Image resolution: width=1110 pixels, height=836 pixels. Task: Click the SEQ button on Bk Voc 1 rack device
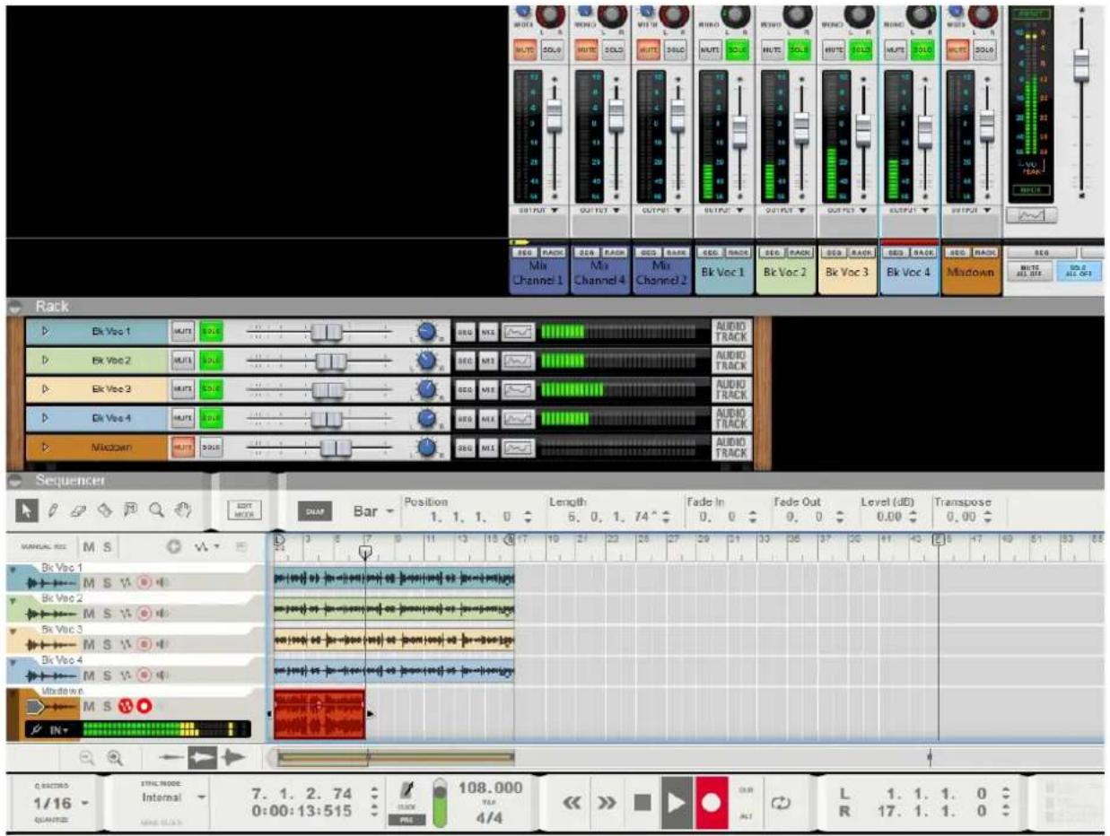tap(465, 331)
